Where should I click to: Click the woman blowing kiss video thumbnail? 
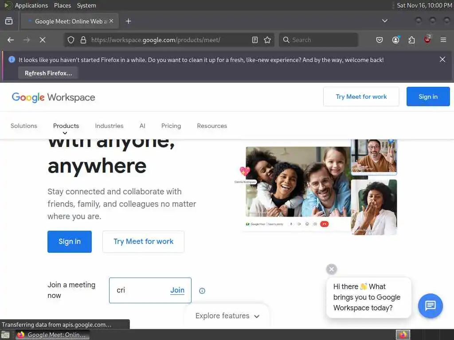374,207
